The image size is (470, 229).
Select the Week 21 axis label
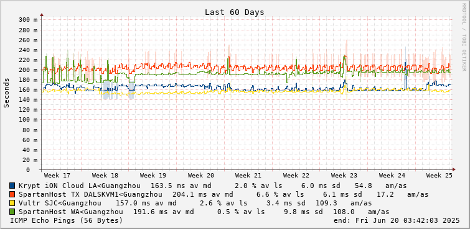(248, 175)
